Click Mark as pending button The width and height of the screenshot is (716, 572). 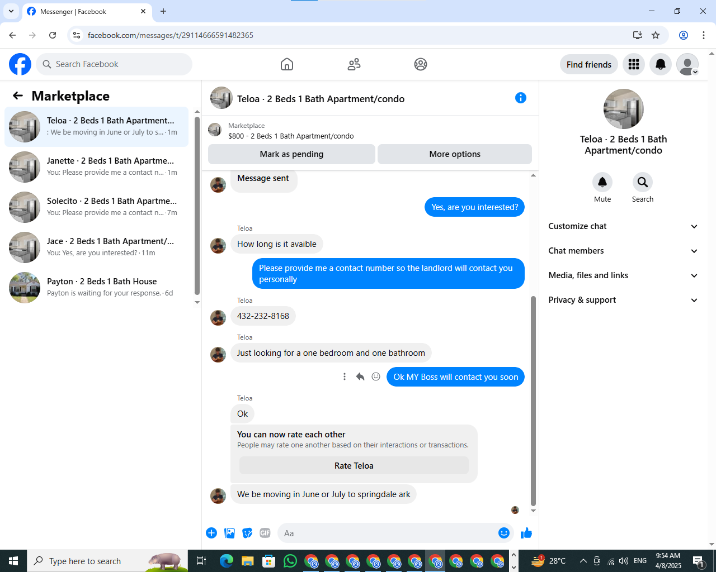point(291,154)
